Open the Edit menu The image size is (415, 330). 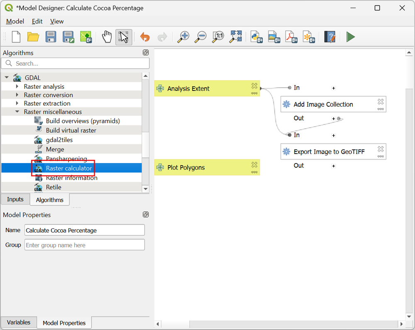pyautogui.click(x=37, y=21)
